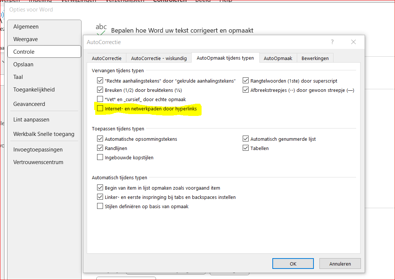Open the Bewerkingen tab
The image size is (395, 280).
[315, 58]
